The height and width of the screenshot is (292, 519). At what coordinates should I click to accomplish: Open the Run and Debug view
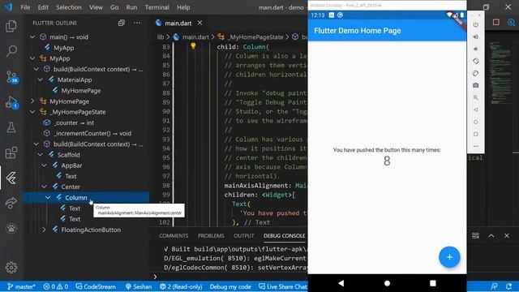pos(11,102)
